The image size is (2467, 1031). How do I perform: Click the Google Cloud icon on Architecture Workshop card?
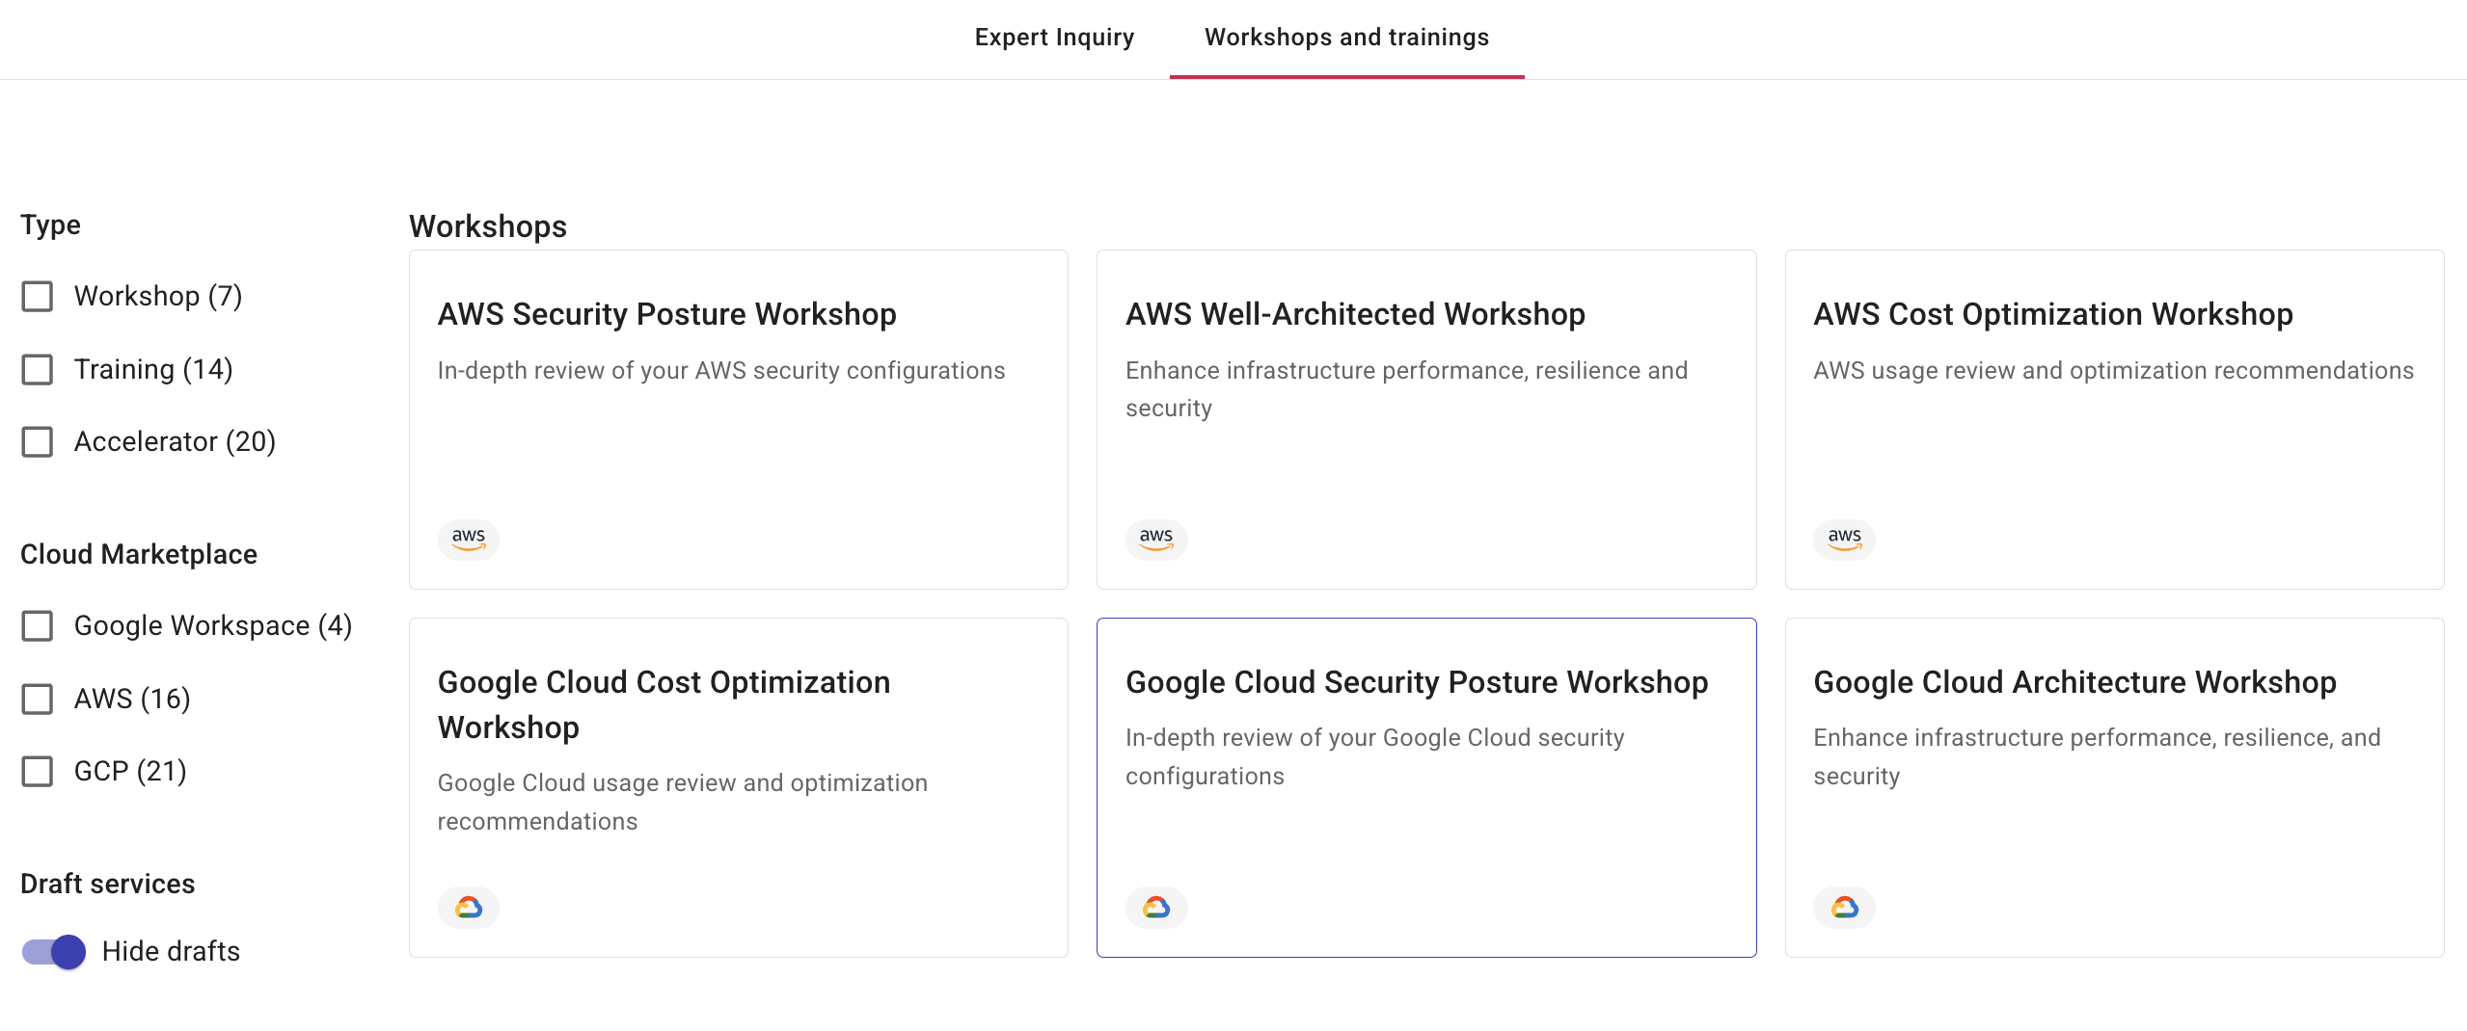[x=1845, y=907]
